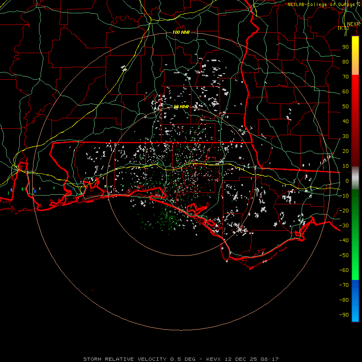The height and width of the screenshot is (362, 362).
Task: Click the 100 NMI range ring label
Action: (x=181, y=32)
